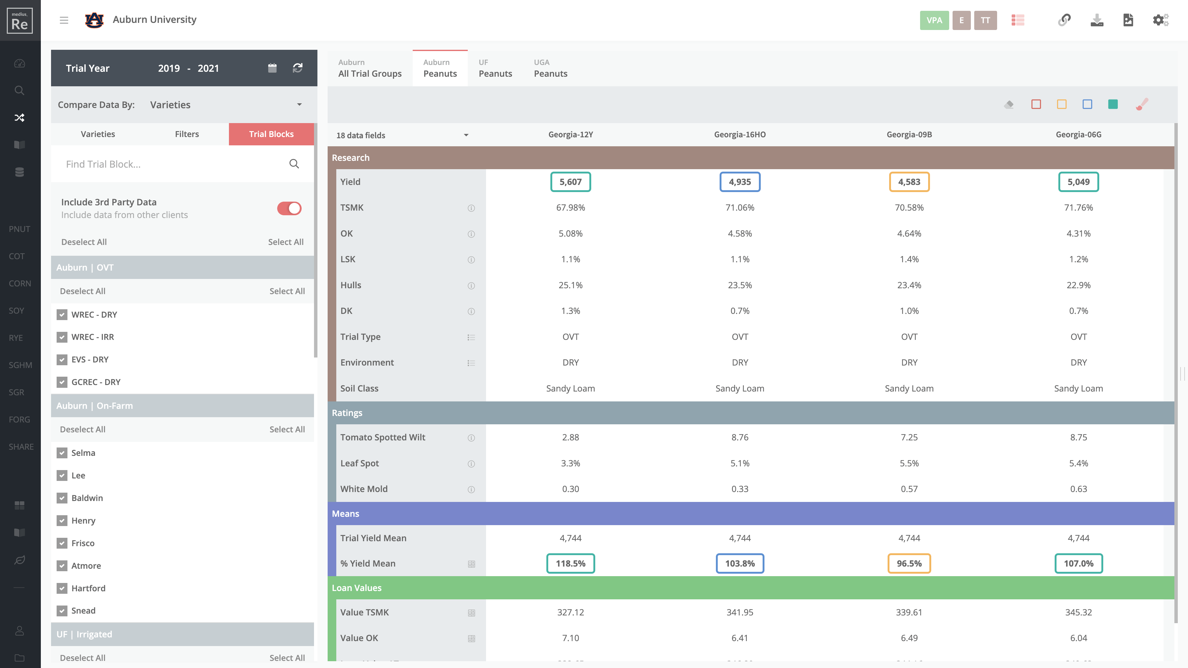Switch to the Filters tab
Screen dimensions: 1188x668
[187, 134]
